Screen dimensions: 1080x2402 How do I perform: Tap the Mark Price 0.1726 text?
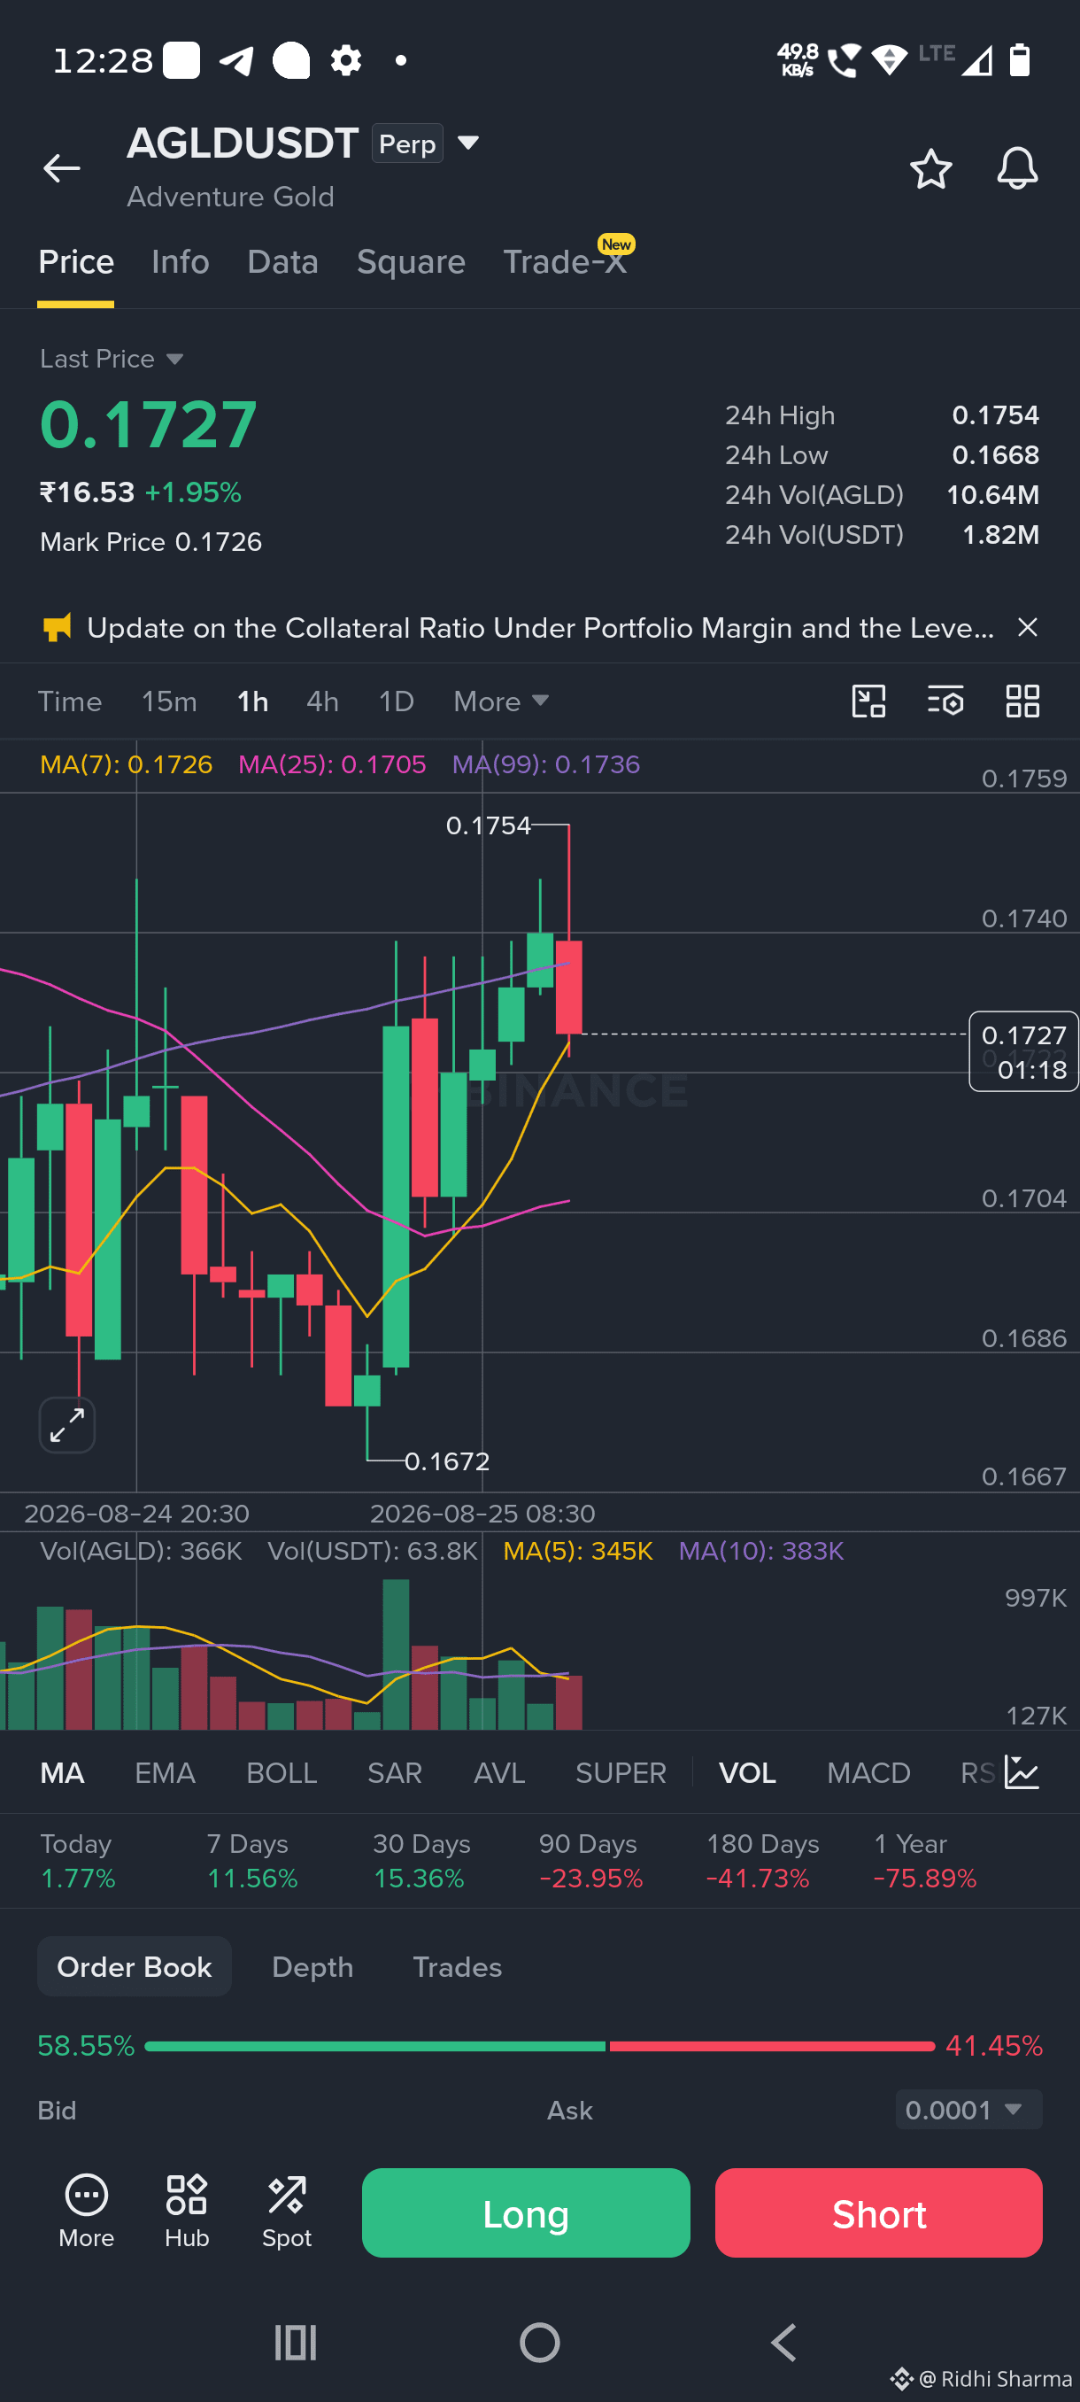151,542
